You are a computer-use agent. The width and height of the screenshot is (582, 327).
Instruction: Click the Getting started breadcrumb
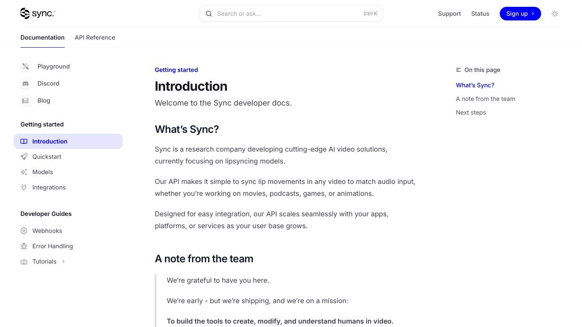click(x=176, y=70)
